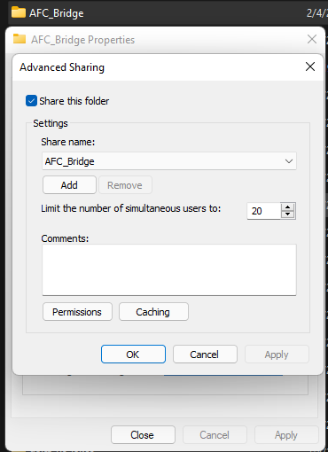This screenshot has height=452, width=328.
Task: Click Cancel in the Advanced Sharing dialog
Action: (x=205, y=355)
